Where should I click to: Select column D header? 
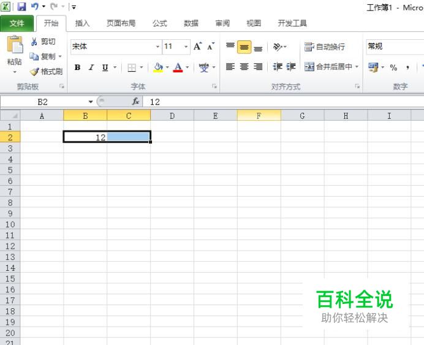tap(172, 116)
